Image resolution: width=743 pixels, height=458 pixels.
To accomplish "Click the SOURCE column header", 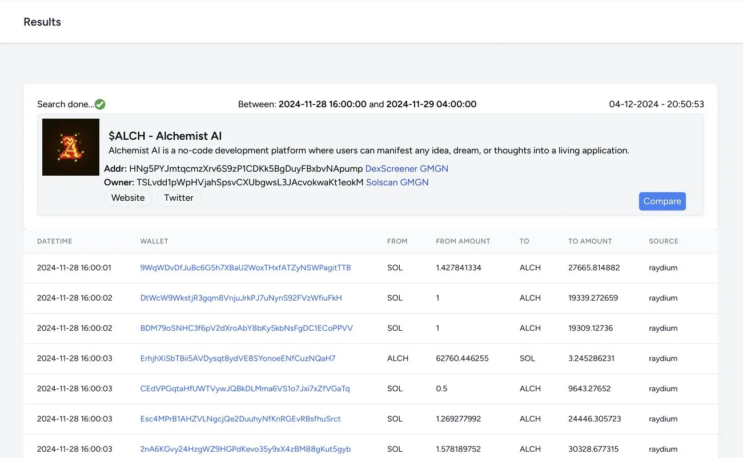I will pos(664,241).
